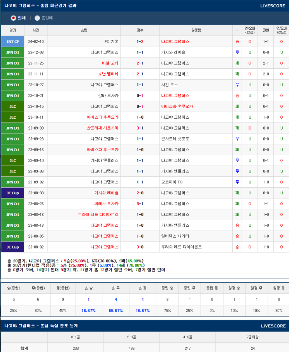Click date 23-09-06 cell

point(36,171)
